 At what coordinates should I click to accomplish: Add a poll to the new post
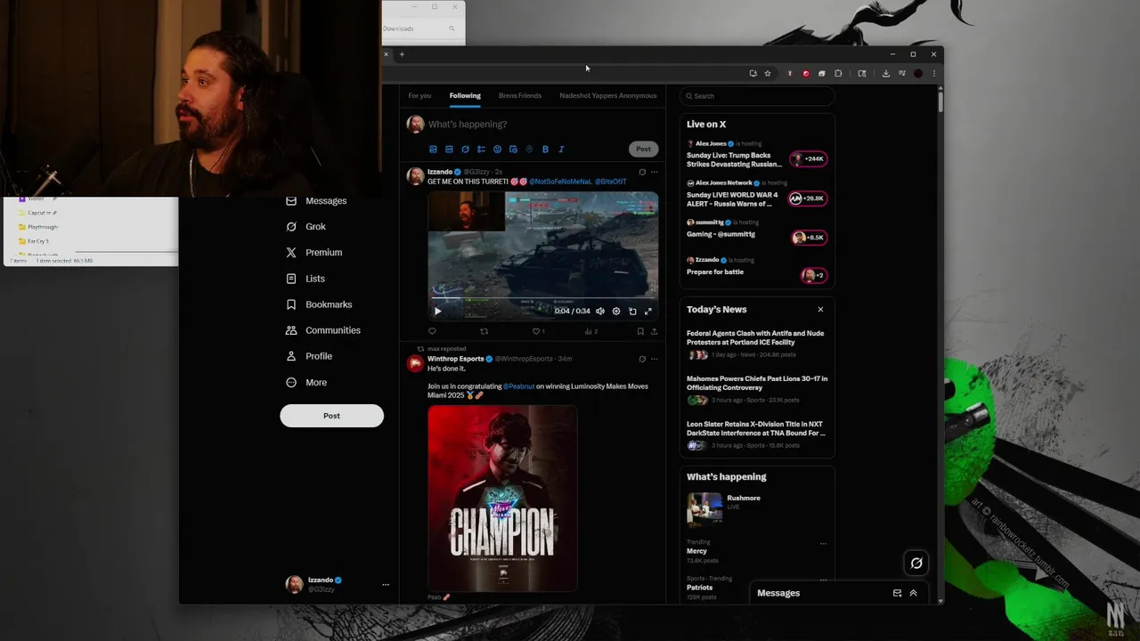481,150
